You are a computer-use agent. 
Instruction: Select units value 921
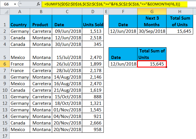(x=93, y=116)
